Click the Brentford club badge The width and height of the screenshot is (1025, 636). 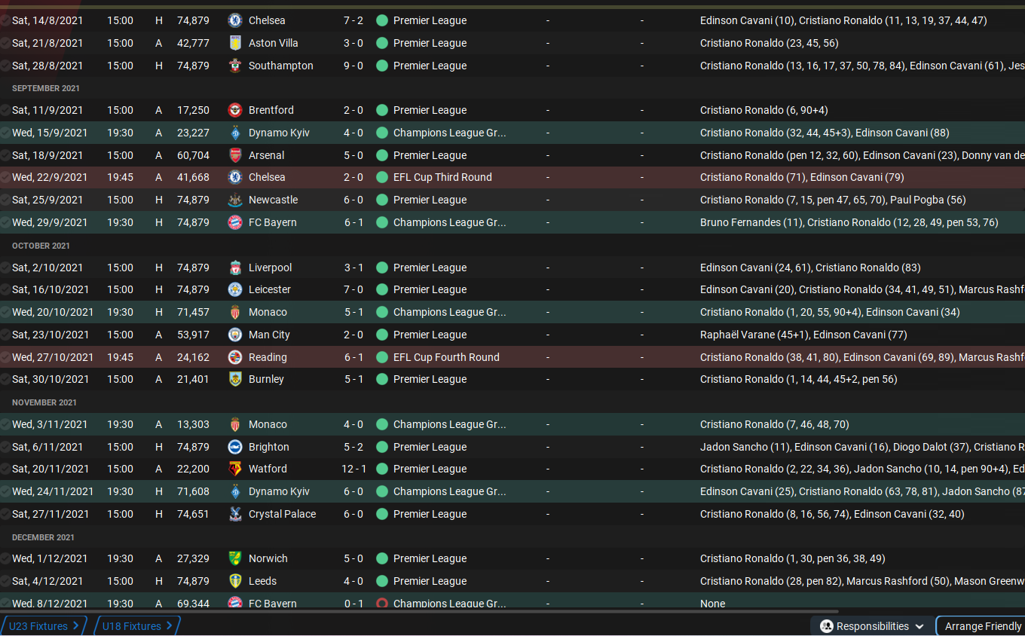(x=234, y=110)
